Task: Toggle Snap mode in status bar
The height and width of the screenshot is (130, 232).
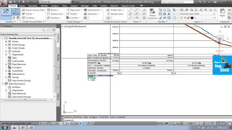Action: click(45, 123)
